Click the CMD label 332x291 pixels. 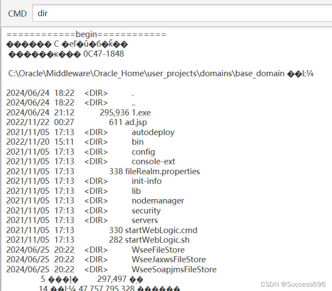17,14
